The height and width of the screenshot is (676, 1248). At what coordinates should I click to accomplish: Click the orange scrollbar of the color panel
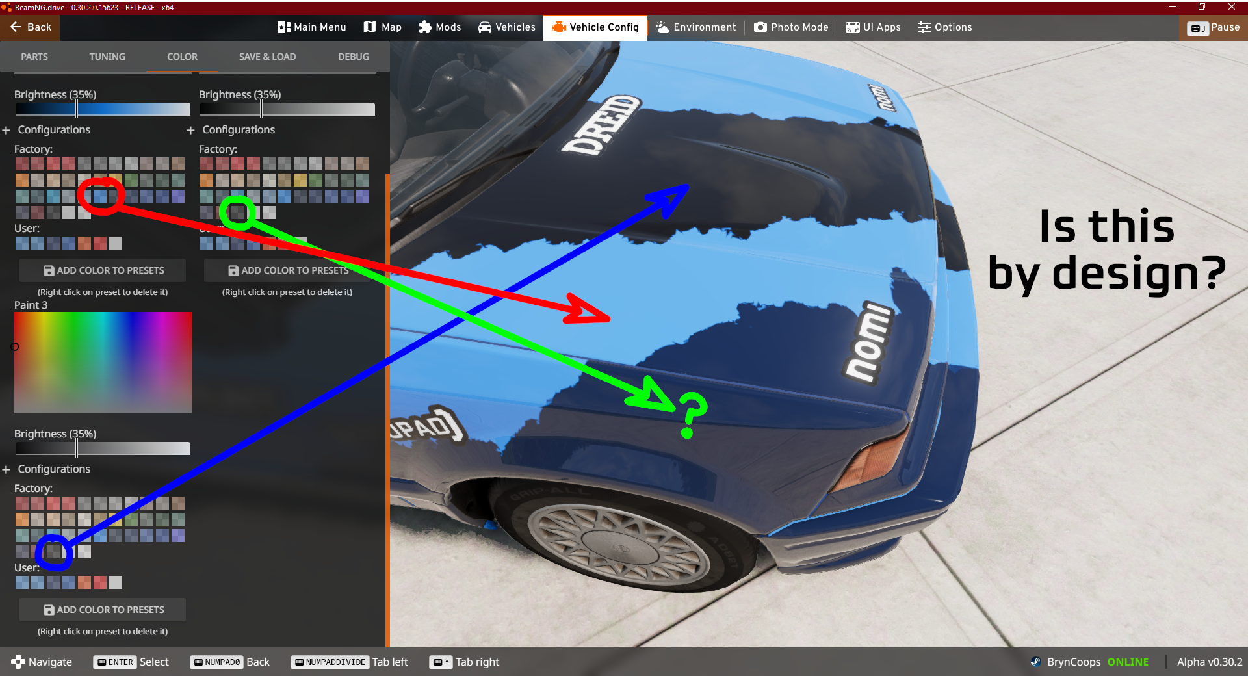[388, 409]
